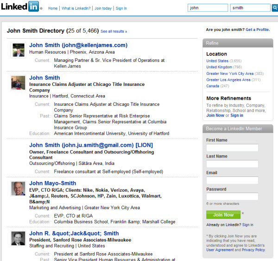278x261 pixels.
Task: Open the Privacy Policy link
Action: (x=253, y=250)
